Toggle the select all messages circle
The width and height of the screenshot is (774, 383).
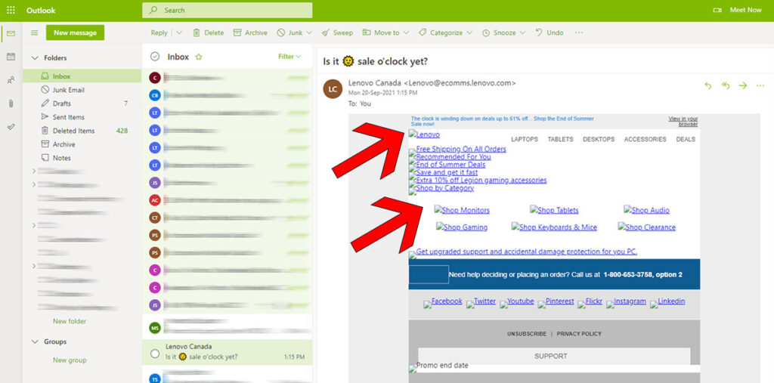click(x=155, y=57)
